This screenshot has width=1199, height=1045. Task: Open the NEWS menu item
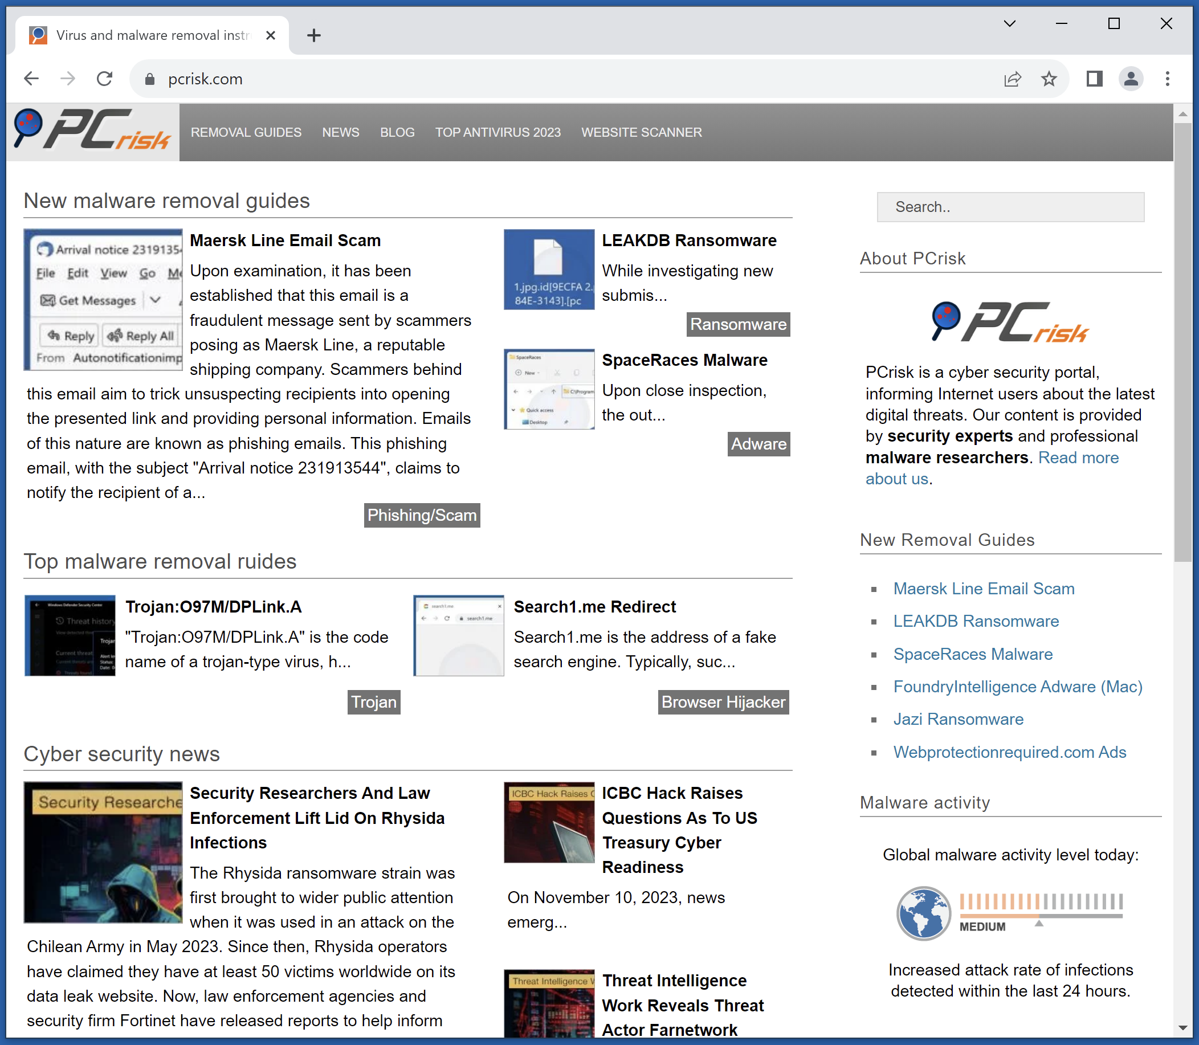point(341,132)
